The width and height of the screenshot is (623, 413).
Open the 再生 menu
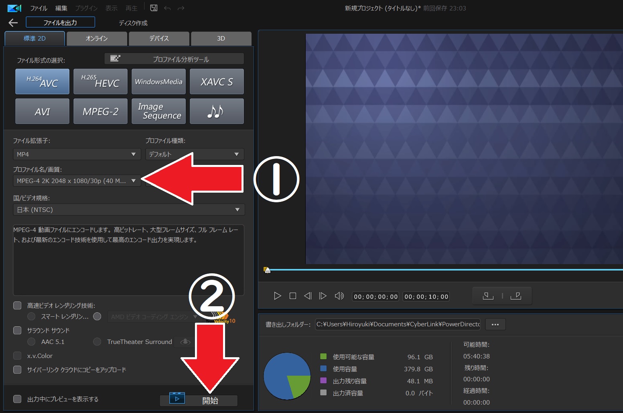point(132,8)
